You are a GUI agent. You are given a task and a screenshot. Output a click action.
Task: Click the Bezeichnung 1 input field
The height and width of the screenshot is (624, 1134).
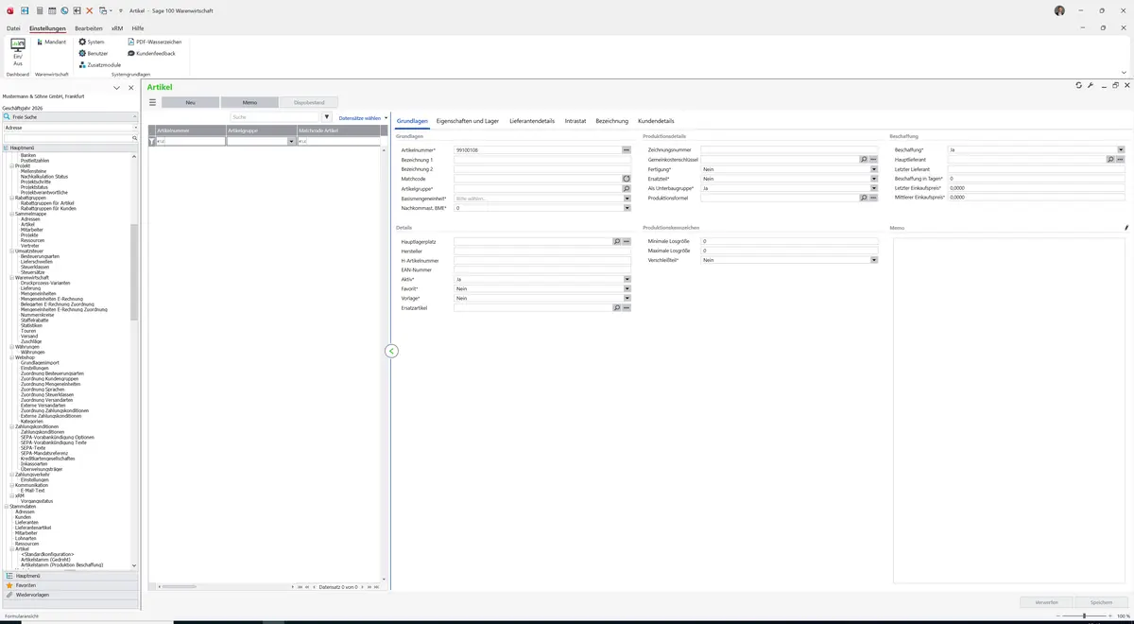coord(542,160)
